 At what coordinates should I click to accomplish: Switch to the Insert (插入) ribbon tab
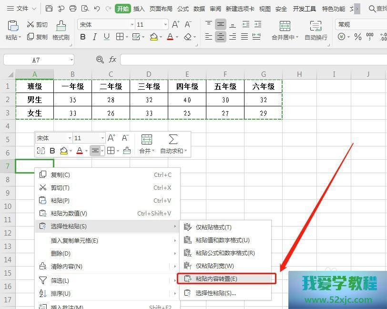(139, 9)
